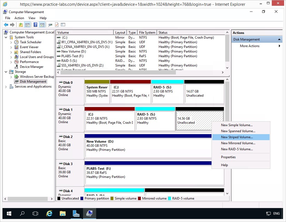This screenshot has height=222, width=286.
Task: Expand Services and Applications node
Action: 6,87
